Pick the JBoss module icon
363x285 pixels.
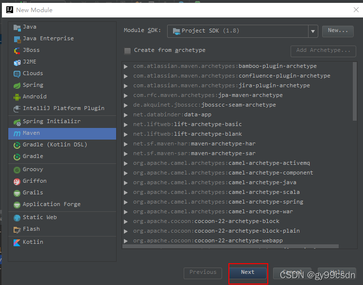point(17,50)
